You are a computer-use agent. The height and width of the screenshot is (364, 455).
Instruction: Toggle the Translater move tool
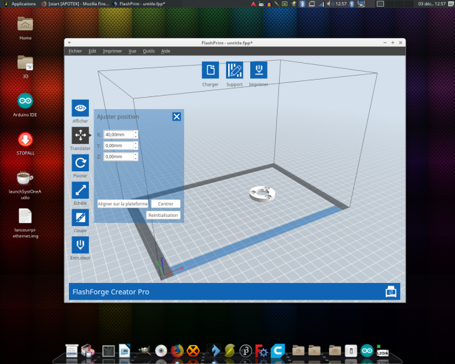80,135
